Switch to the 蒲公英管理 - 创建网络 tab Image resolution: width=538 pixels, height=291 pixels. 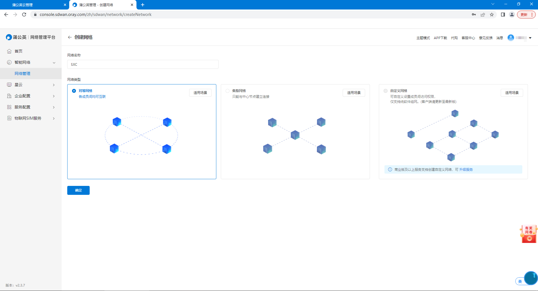coord(103,5)
